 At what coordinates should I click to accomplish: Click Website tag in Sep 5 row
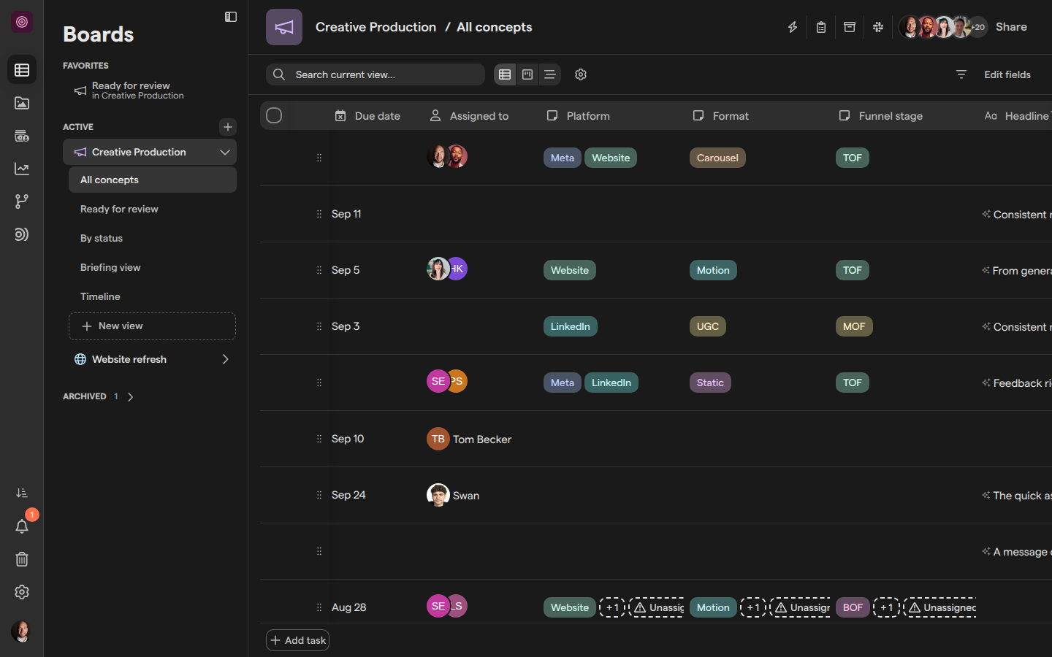(570, 270)
